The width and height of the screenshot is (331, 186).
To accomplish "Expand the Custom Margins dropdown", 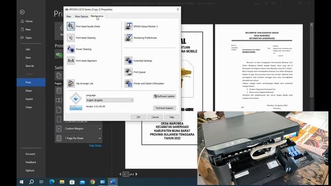I will [79, 129].
